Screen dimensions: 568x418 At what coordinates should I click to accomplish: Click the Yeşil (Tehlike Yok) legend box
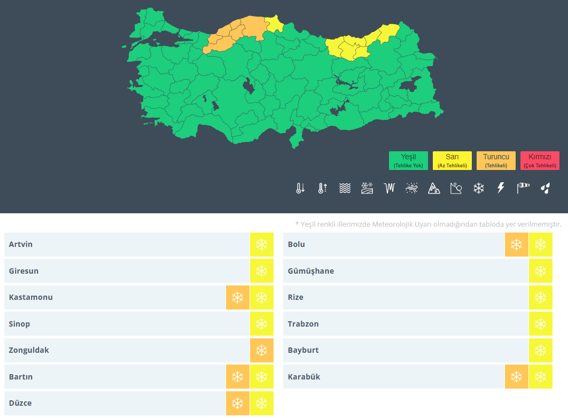[408, 160]
